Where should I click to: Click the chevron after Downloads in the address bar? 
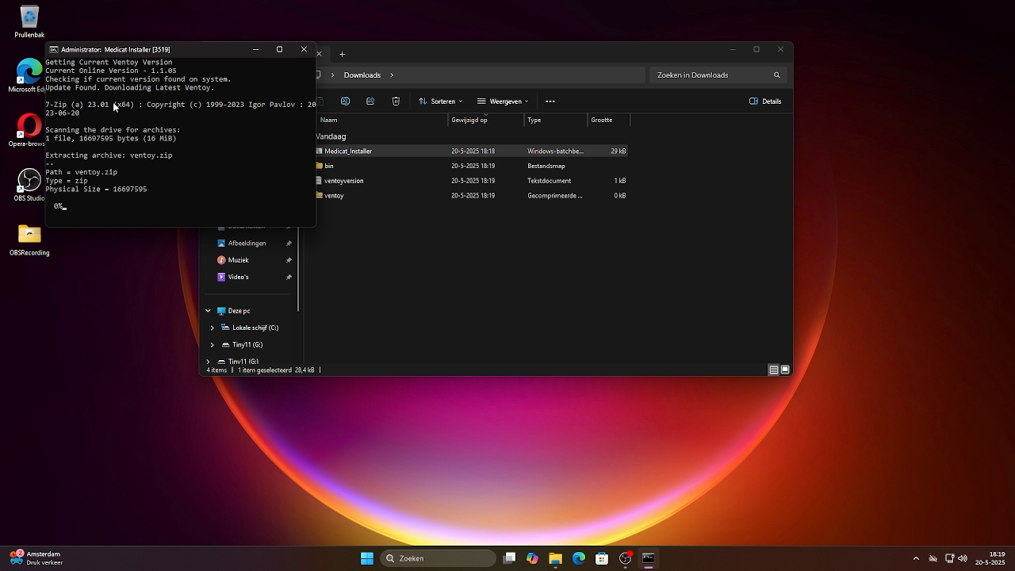[392, 75]
